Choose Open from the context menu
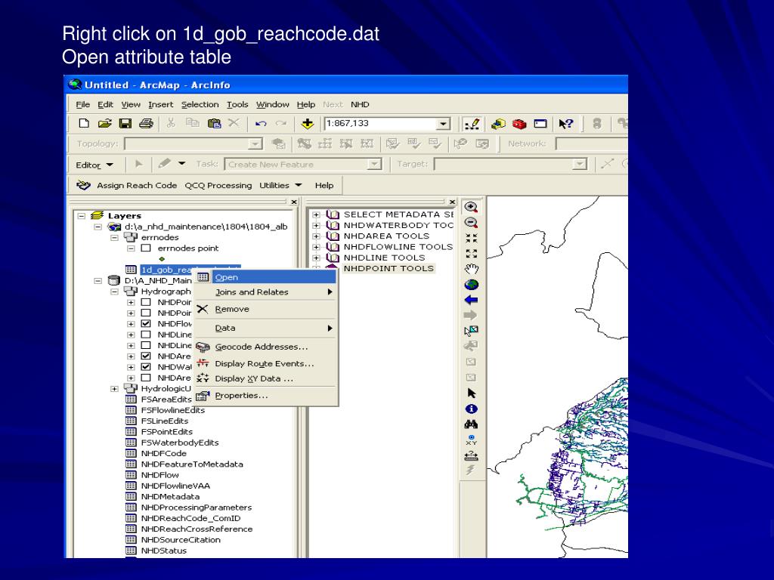The width and height of the screenshot is (774, 580). point(265,277)
